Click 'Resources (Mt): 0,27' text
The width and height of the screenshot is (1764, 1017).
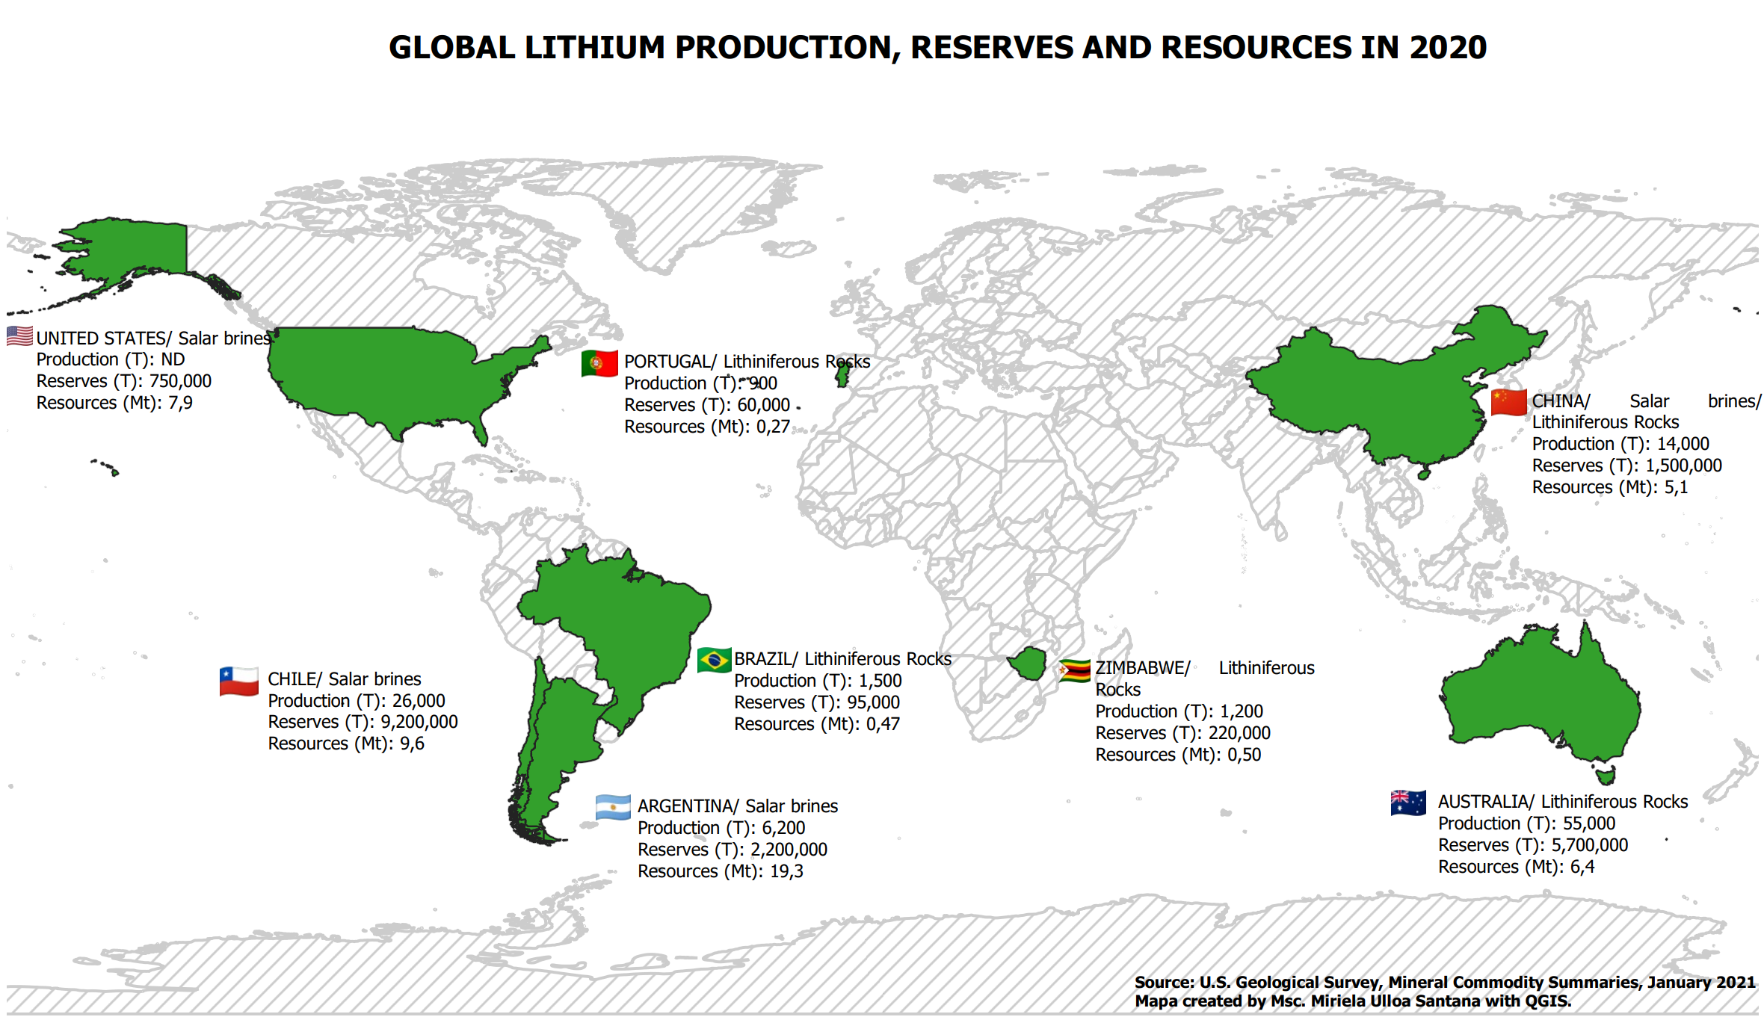(x=707, y=427)
